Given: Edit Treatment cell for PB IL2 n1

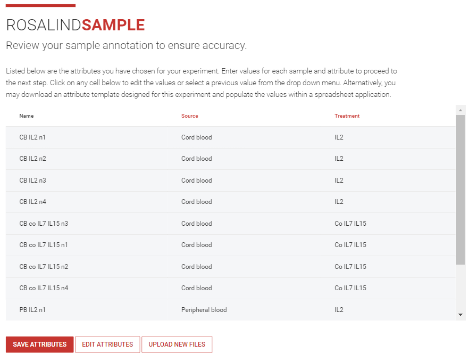Looking at the screenshot, I should click(388, 310).
